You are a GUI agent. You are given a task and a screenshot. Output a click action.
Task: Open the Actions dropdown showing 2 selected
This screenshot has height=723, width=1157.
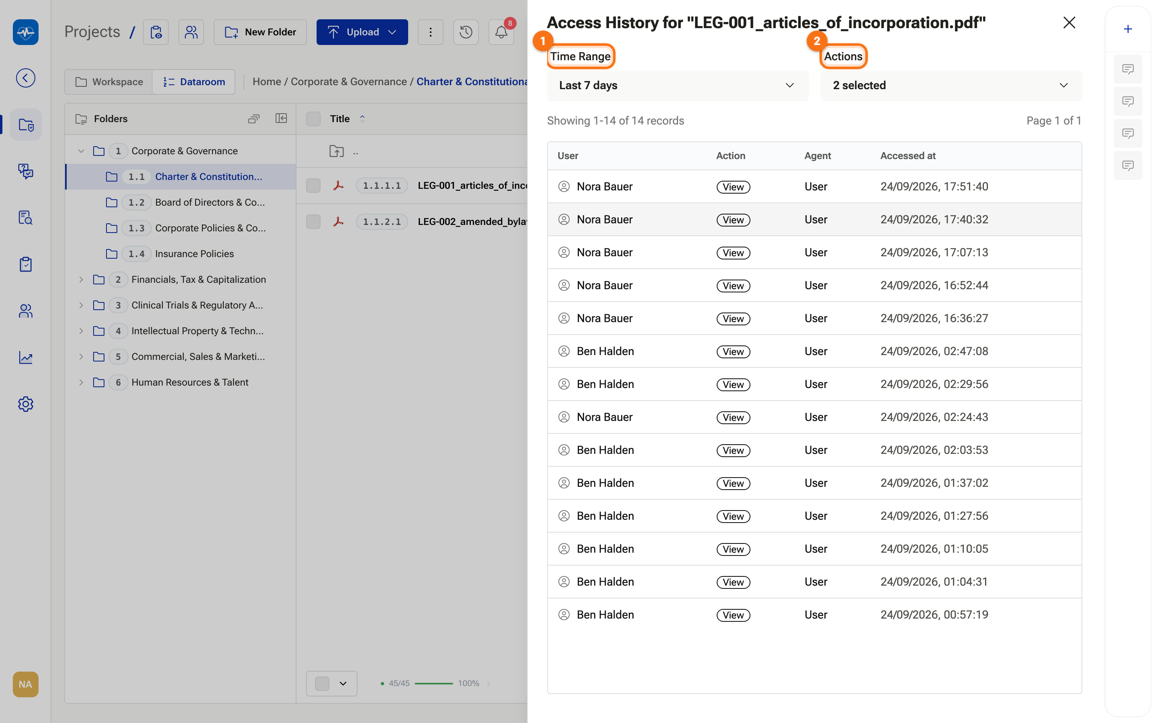(x=951, y=85)
